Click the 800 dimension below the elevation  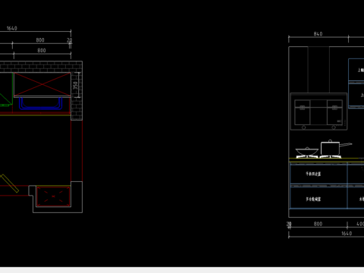tap(318, 224)
